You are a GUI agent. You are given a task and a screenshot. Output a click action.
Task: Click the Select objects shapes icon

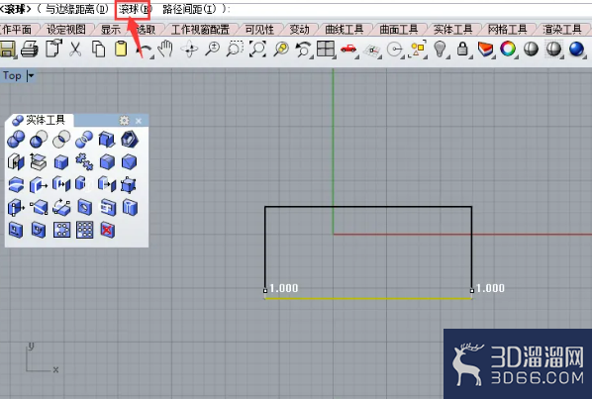[418, 50]
